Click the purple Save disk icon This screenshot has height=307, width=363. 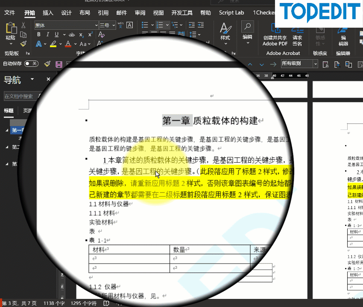(x=59, y=64)
